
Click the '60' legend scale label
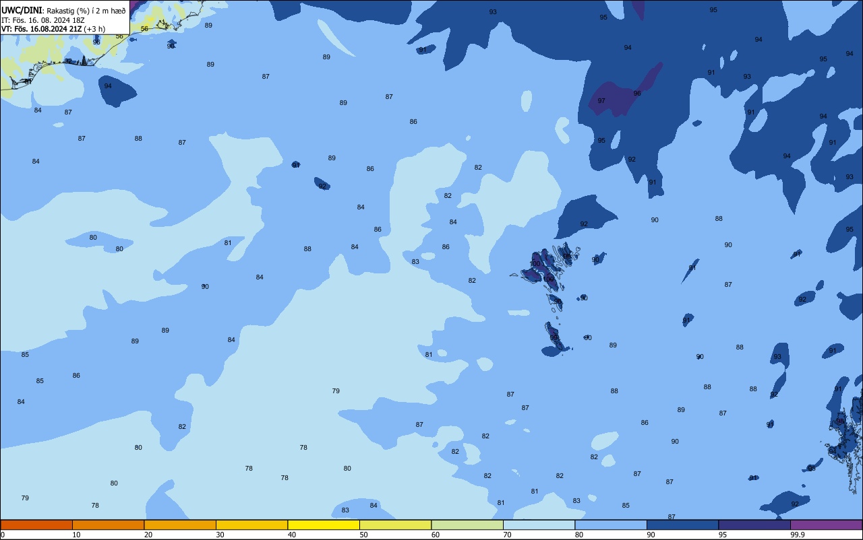pyautogui.click(x=436, y=535)
